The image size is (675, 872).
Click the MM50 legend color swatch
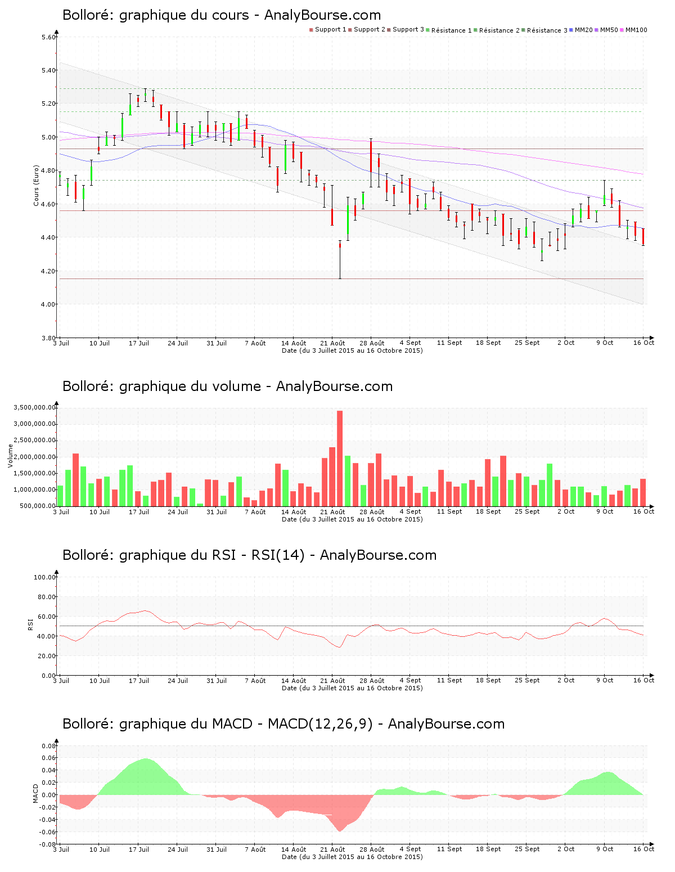pyautogui.click(x=597, y=30)
